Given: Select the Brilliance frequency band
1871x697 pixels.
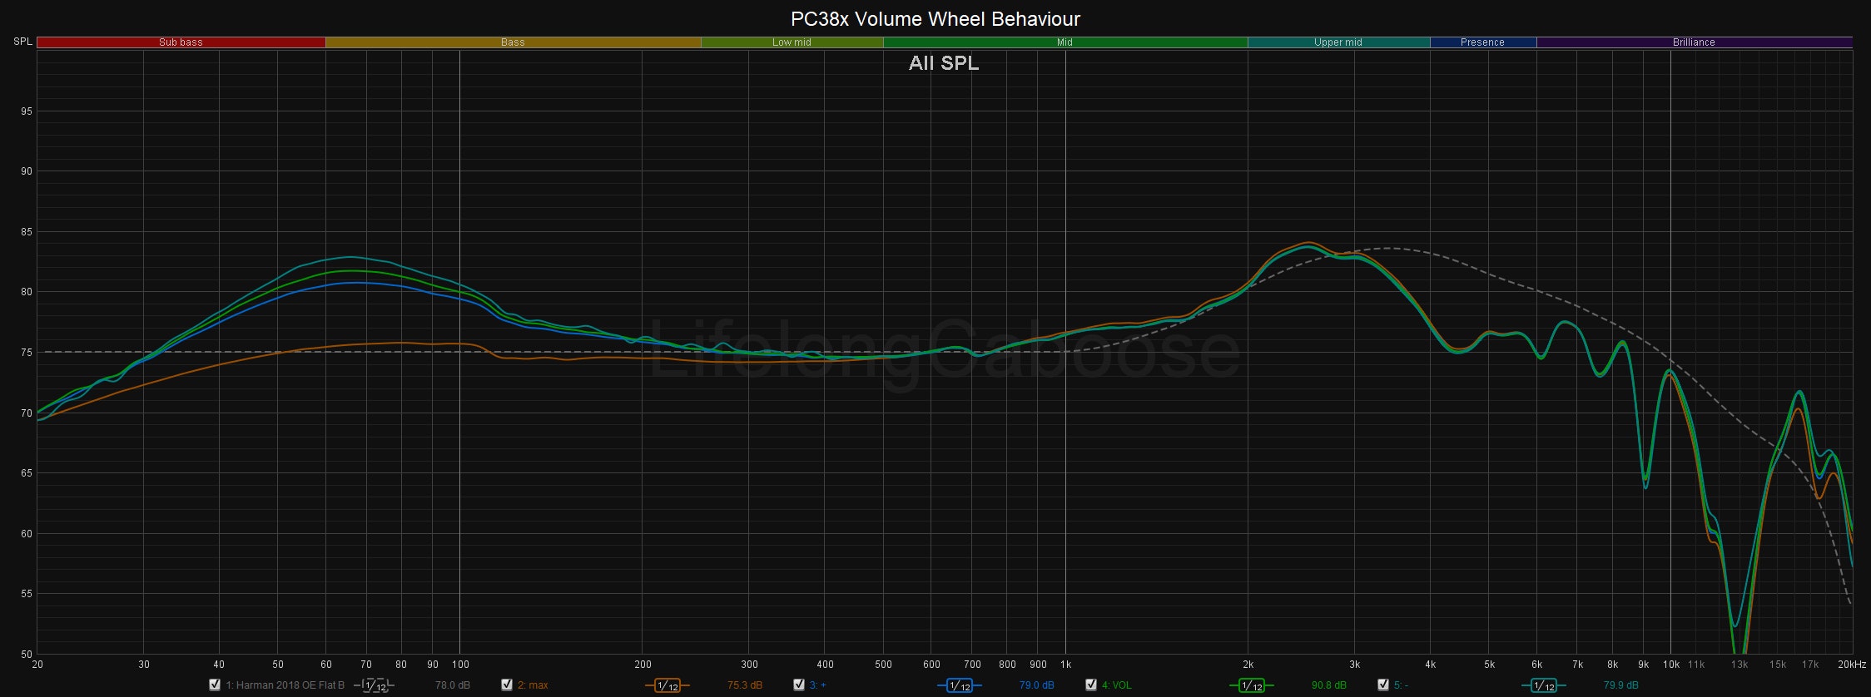Looking at the screenshot, I should pyautogui.click(x=1694, y=42).
